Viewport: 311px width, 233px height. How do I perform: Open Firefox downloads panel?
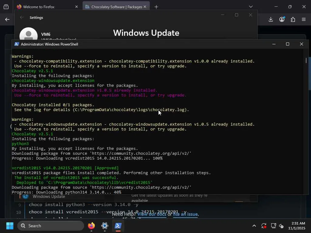(271, 19)
